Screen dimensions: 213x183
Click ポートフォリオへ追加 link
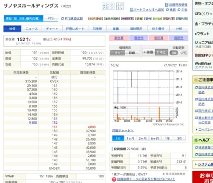click(149, 10)
